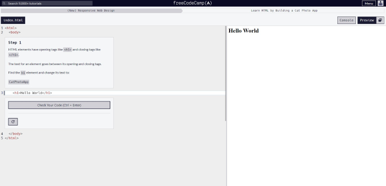Reset the code with the refresh icon

(13, 121)
